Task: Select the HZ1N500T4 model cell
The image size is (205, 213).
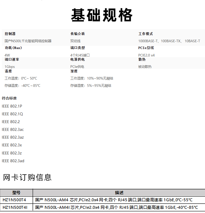Action: click(x=14, y=200)
